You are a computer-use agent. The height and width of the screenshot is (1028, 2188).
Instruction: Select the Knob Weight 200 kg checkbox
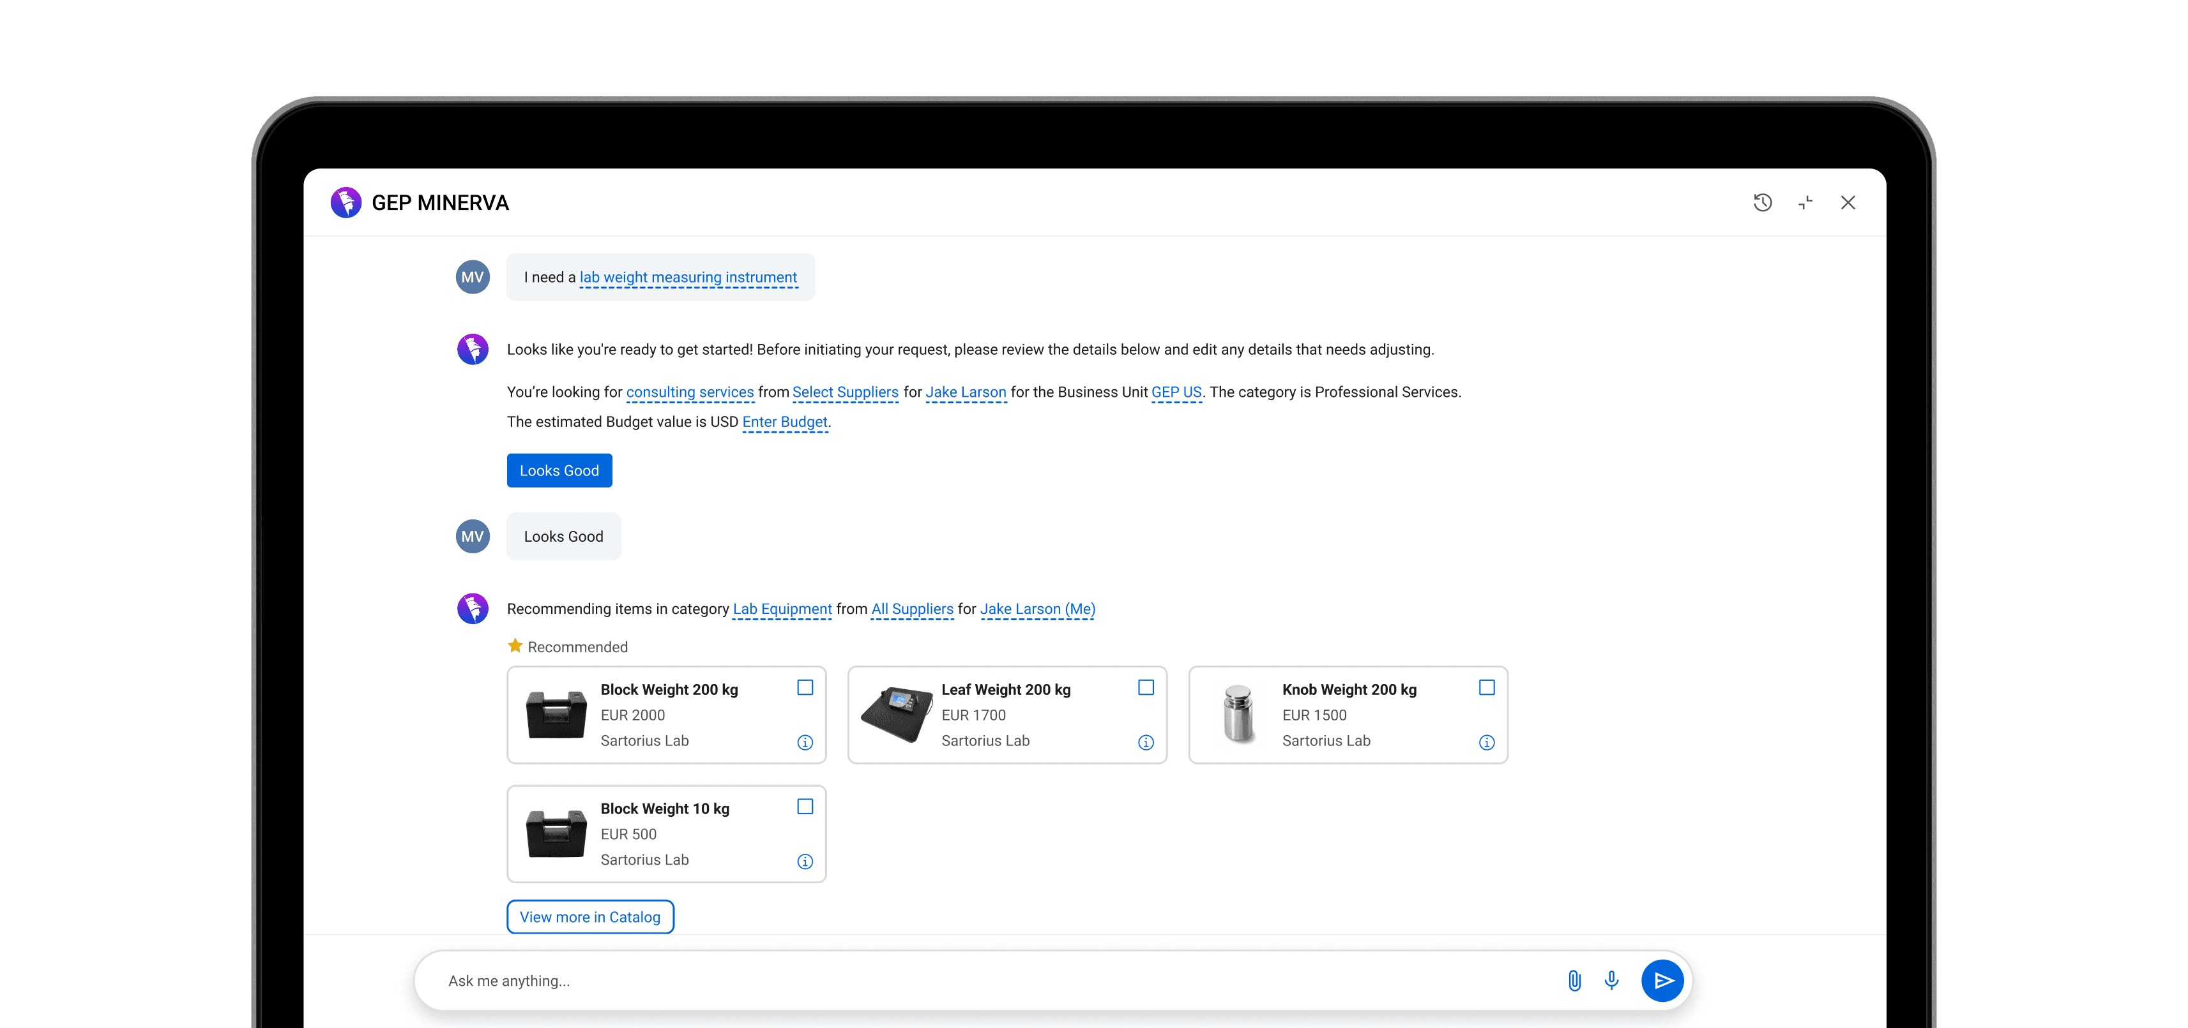1486,688
